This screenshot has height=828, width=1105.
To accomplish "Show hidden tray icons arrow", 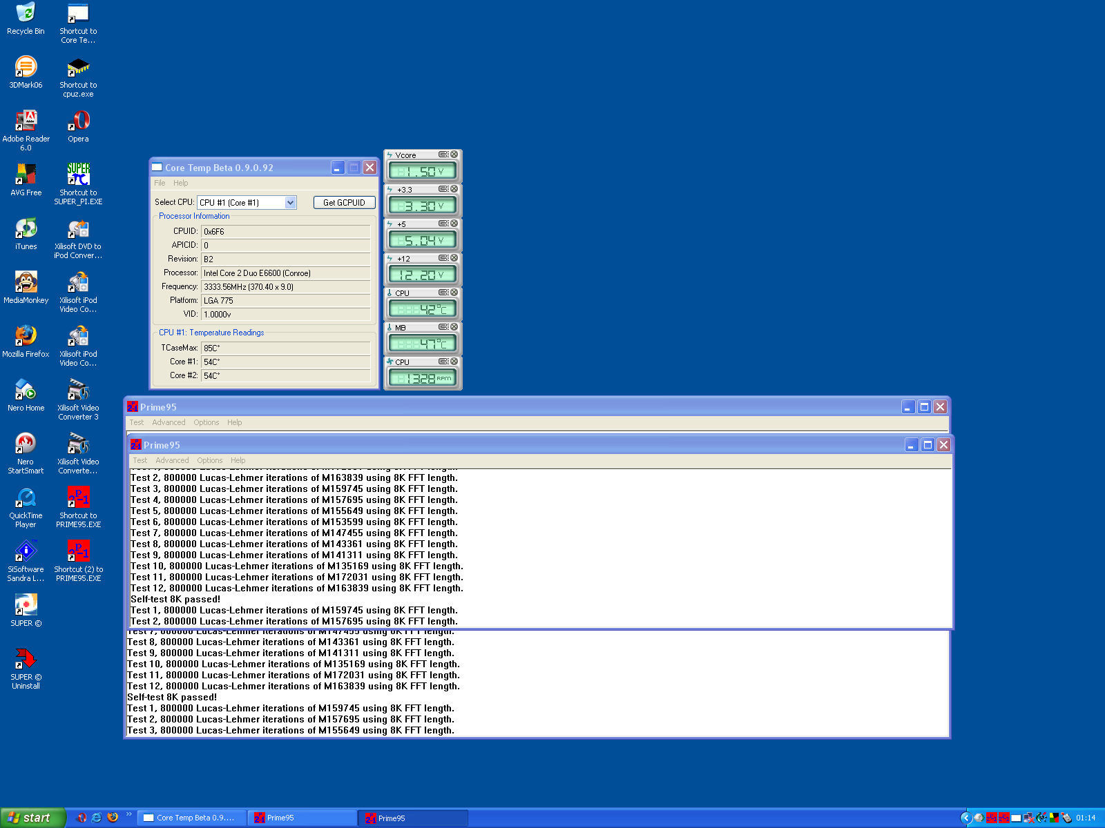I will point(966,818).
